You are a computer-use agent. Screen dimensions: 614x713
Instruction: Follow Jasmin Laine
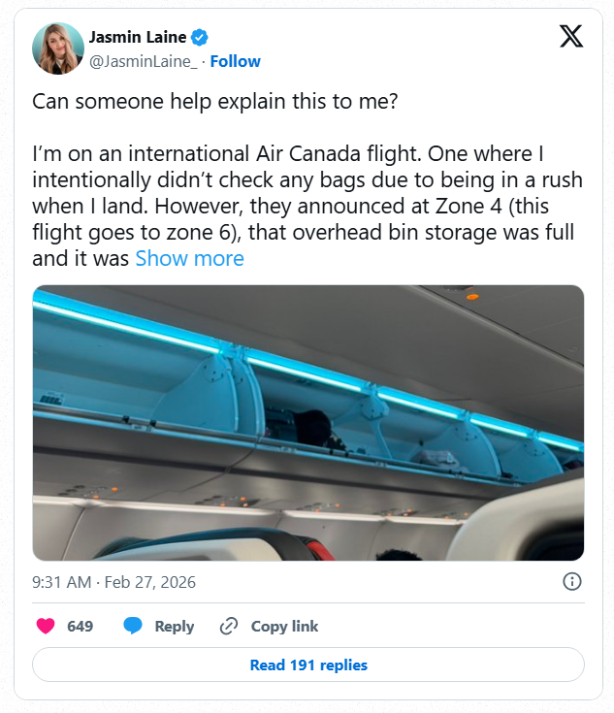pyautogui.click(x=236, y=61)
